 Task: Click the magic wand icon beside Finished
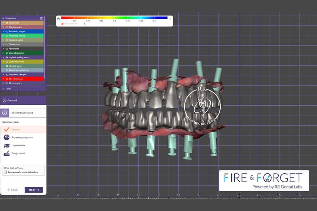[x=4, y=100]
